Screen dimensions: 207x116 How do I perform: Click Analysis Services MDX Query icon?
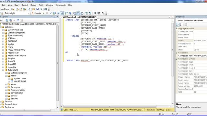point(17,9)
